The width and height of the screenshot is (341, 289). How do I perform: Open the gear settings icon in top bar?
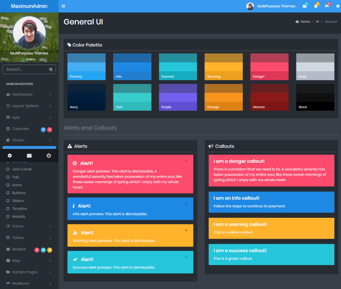[338, 6]
